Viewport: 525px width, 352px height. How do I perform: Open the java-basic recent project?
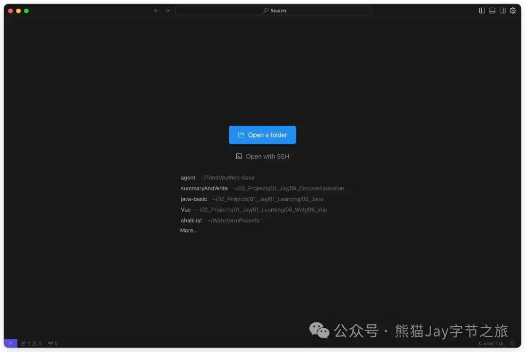[193, 199]
